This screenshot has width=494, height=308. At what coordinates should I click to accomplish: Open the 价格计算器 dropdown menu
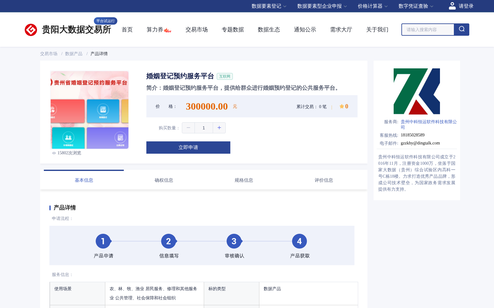(x=373, y=6)
